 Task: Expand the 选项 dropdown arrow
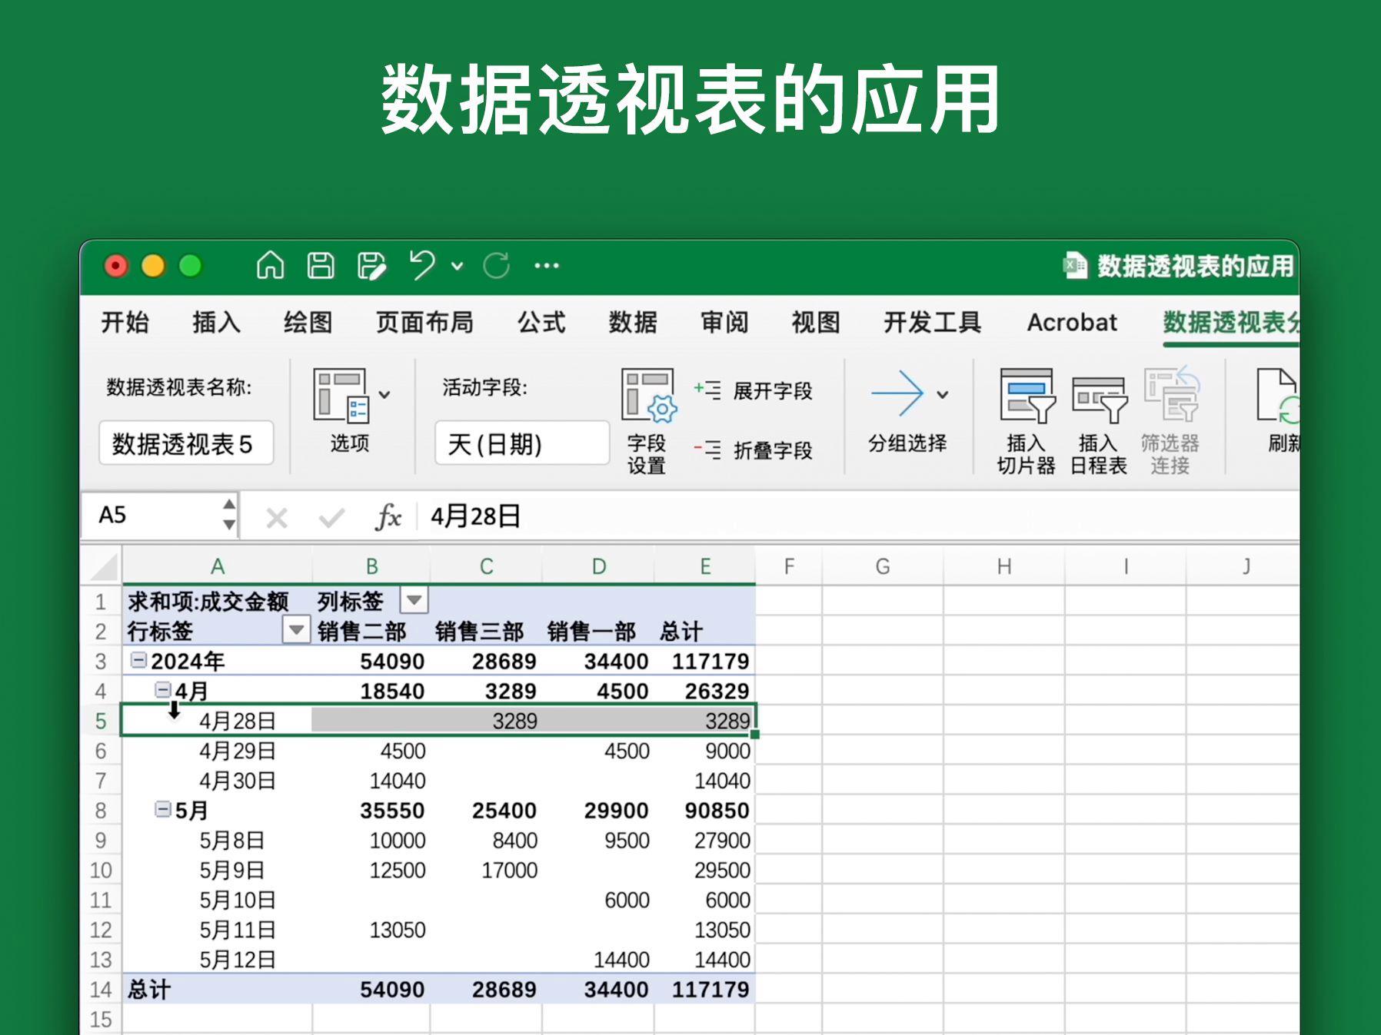pyautogui.click(x=384, y=395)
